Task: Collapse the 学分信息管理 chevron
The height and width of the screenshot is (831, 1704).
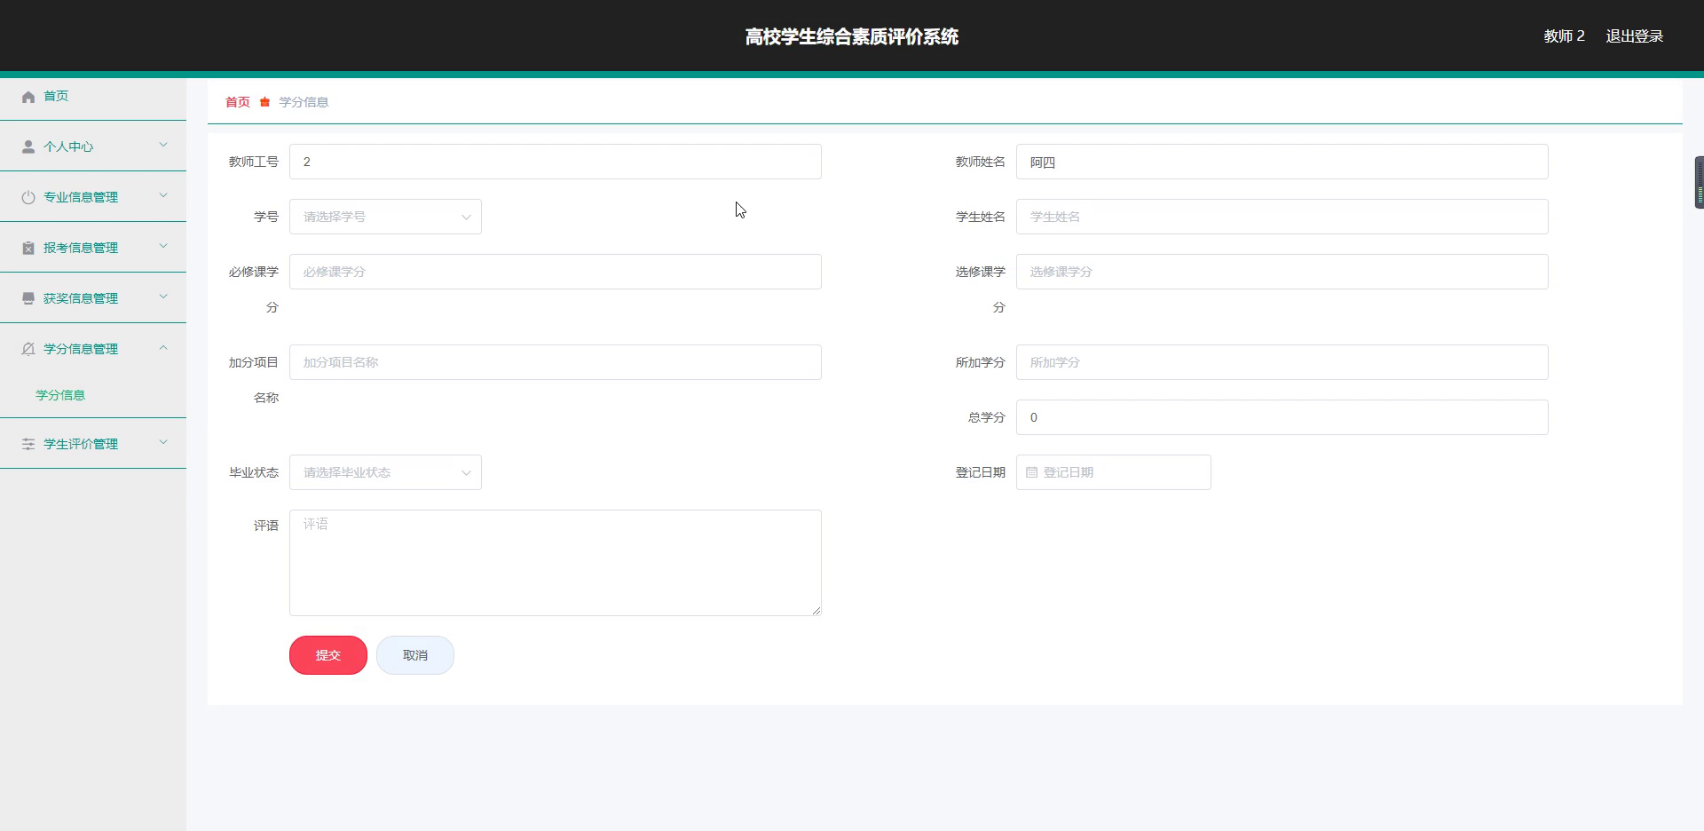Action: coord(163,347)
